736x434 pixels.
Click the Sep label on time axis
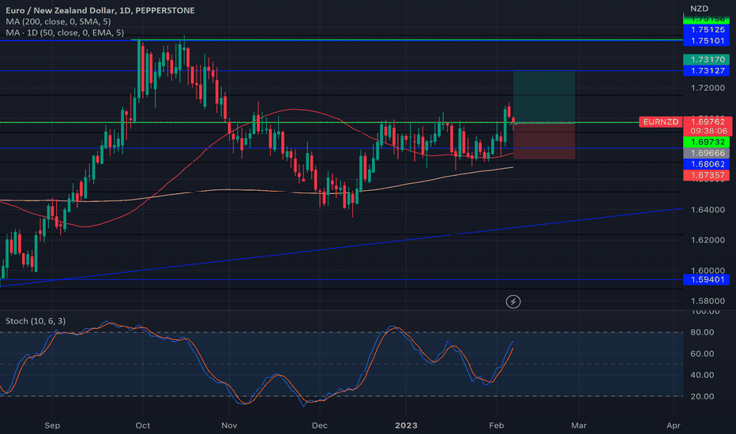pyautogui.click(x=52, y=425)
